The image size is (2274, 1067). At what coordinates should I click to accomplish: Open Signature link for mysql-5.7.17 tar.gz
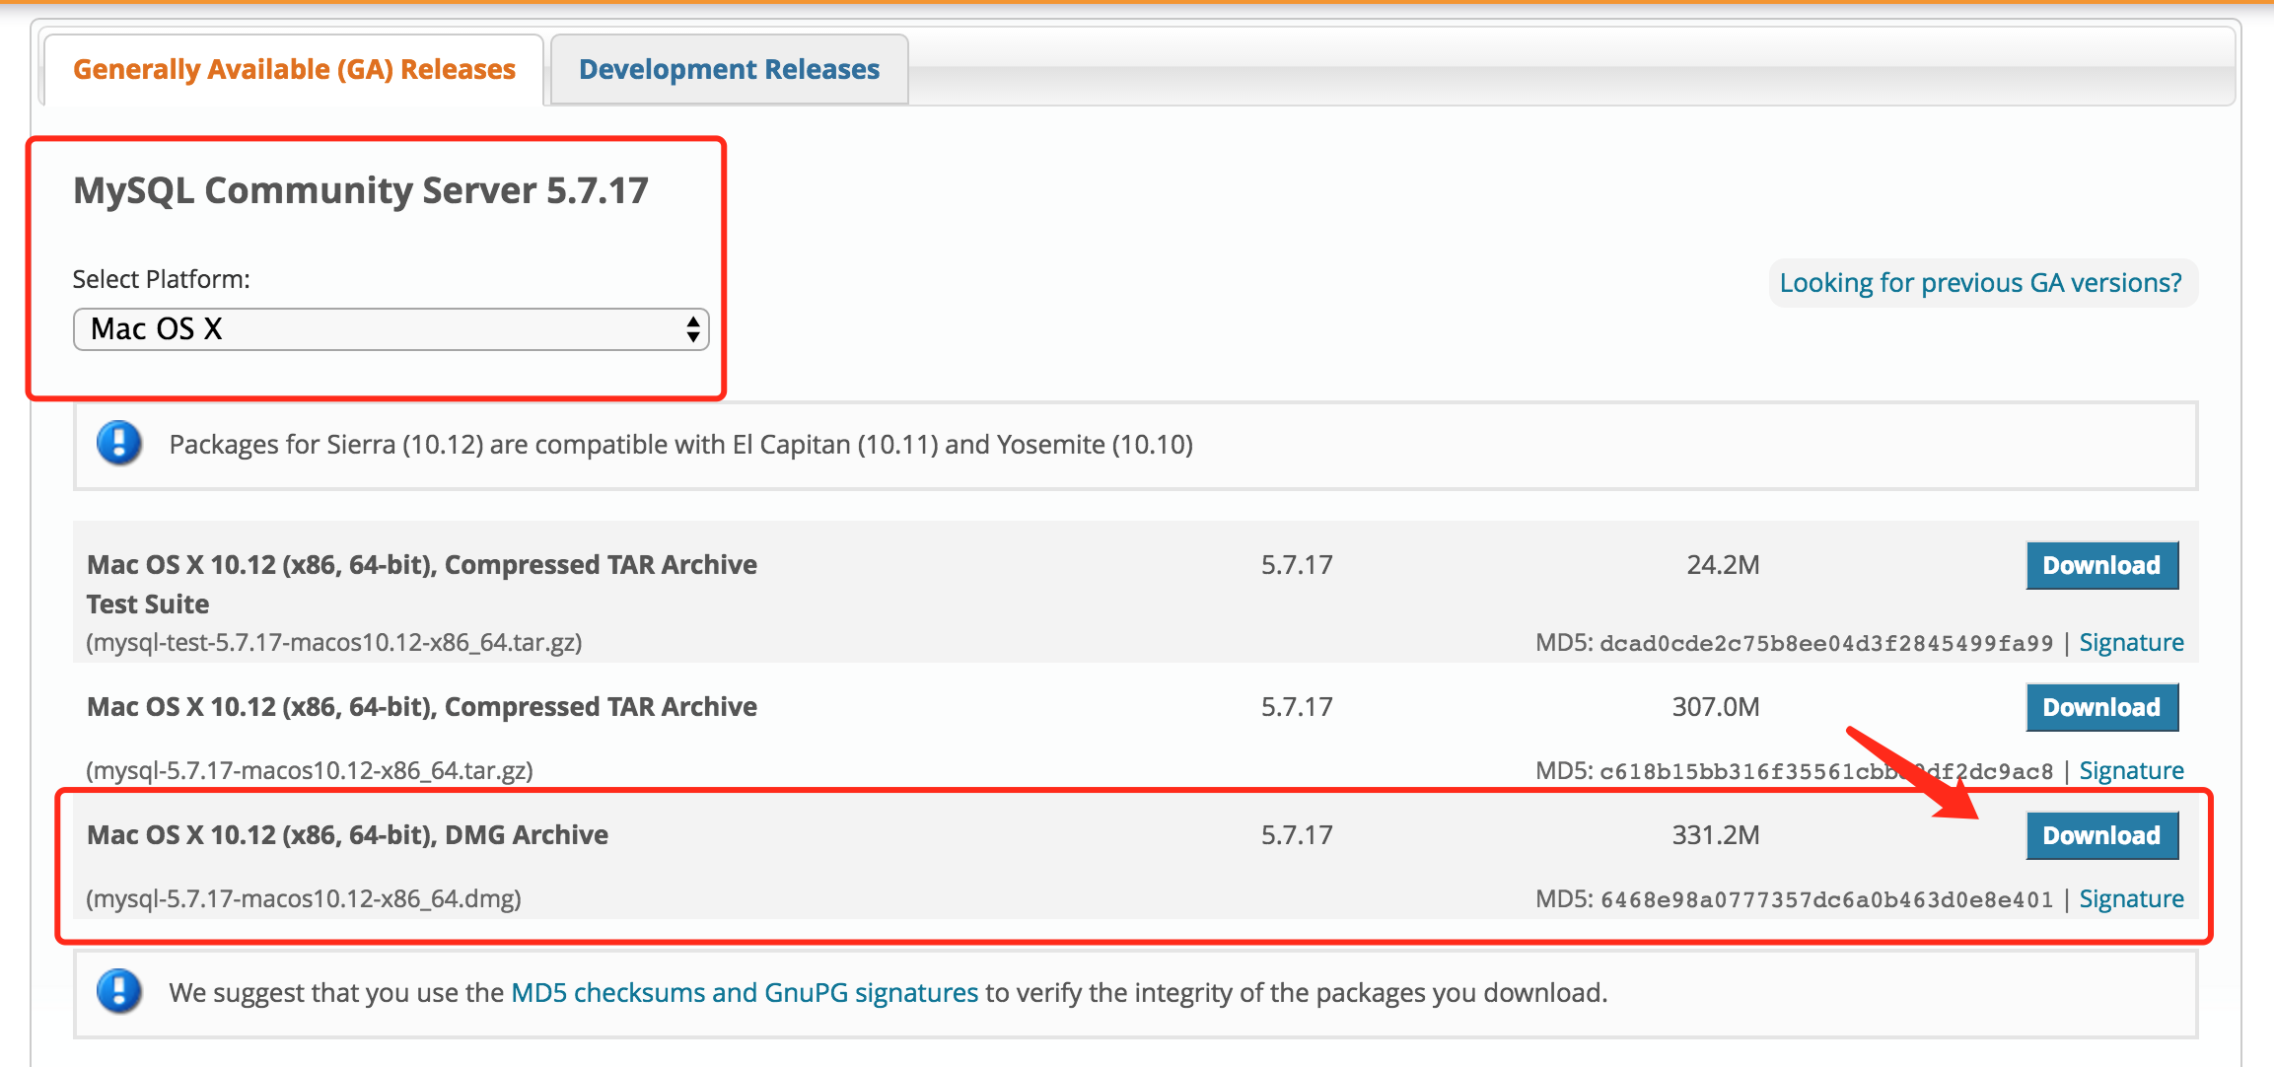tap(2131, 771)
